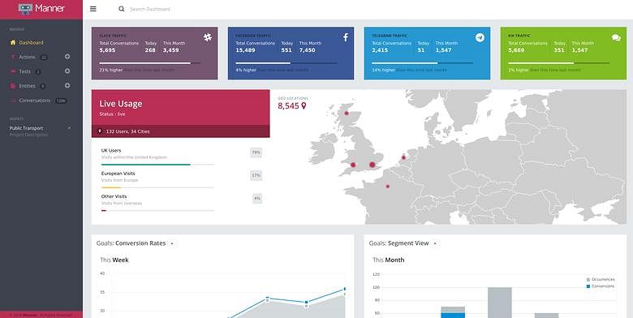Click the large London map marker
Screen dimensions: 633x318
tap(372, 165)
